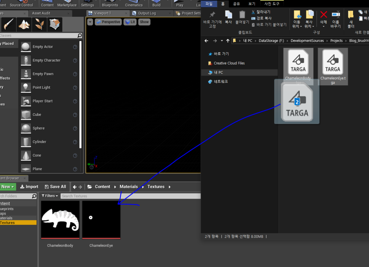Switch to Output Log tab

point(147,13)
